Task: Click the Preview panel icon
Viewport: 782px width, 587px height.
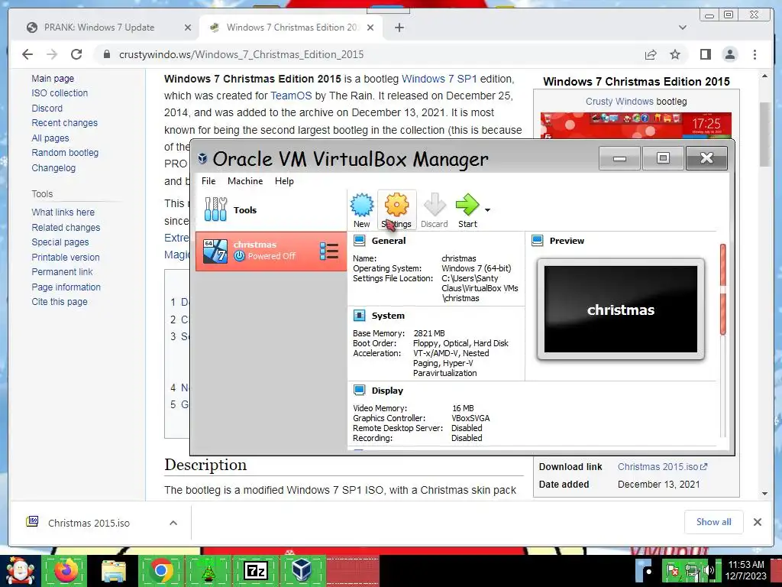Action: point(537,241)
